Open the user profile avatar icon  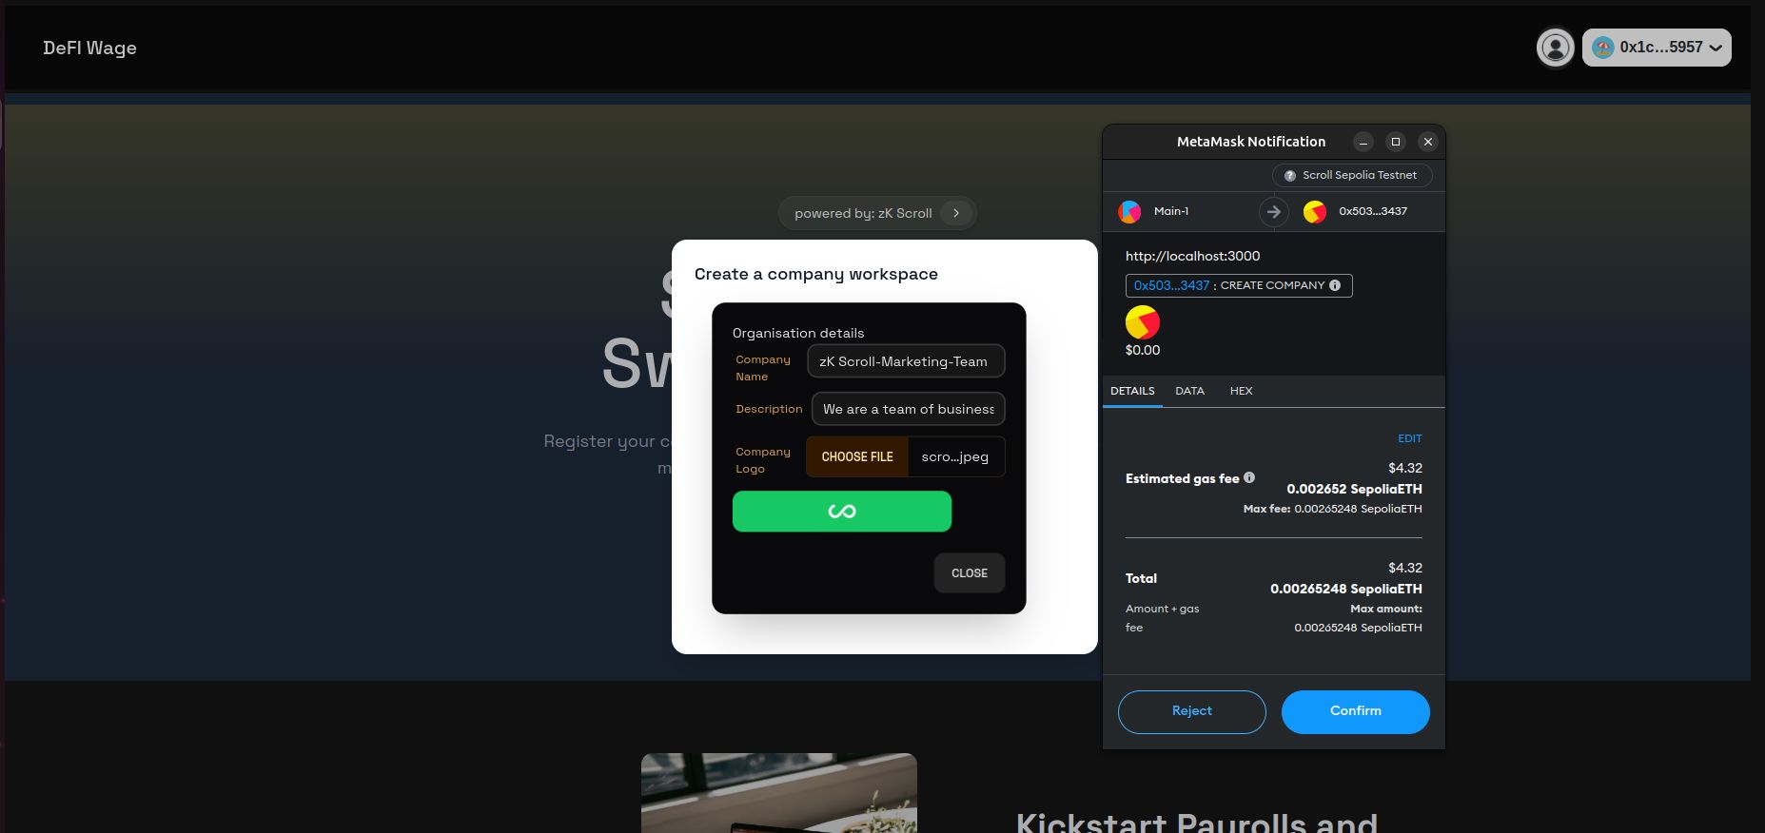(x=1556, y=48)
